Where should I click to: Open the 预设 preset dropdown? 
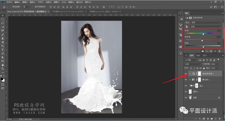click(x=206, y=23)
